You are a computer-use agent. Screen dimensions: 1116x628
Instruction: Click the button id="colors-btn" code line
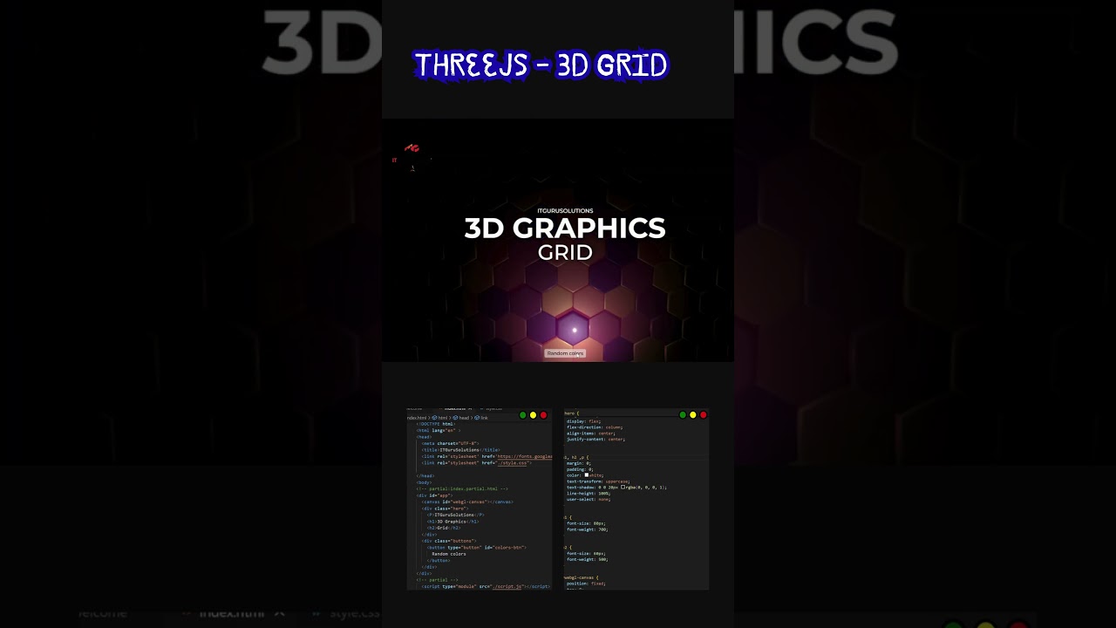click(477, 548)
